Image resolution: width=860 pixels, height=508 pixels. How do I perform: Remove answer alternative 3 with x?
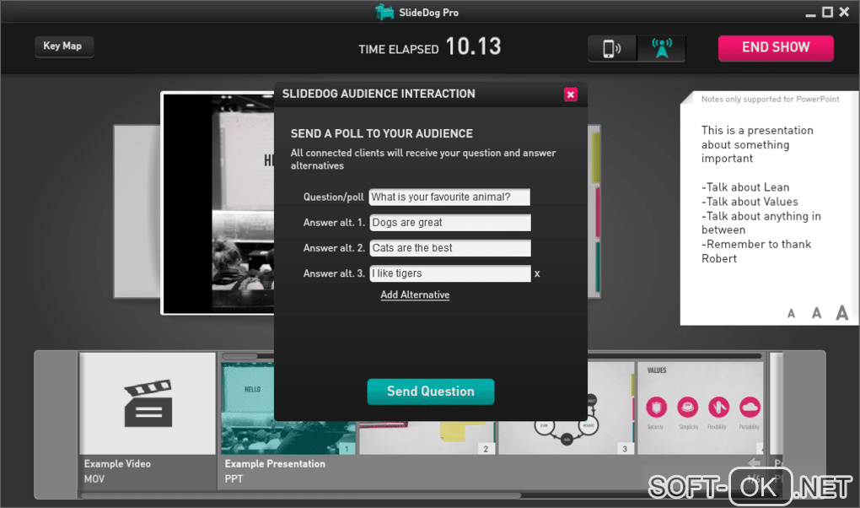coord(537,273)
